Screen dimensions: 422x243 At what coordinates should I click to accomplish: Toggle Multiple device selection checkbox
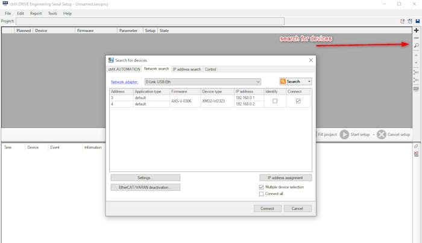pos(261,187)
